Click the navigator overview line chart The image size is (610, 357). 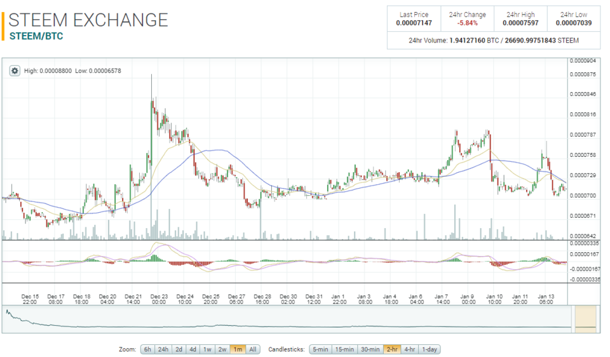(x=287, y=320)
